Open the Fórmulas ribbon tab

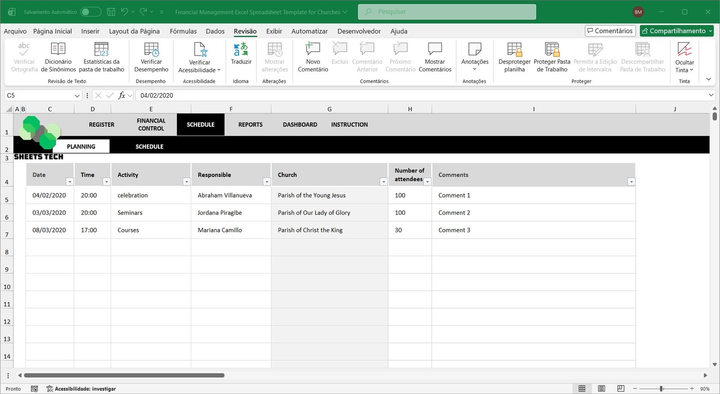183,31
